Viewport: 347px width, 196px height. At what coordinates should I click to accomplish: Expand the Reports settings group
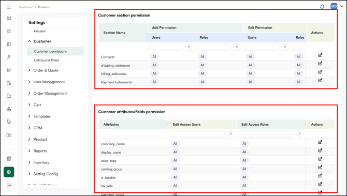coord(29,150)
